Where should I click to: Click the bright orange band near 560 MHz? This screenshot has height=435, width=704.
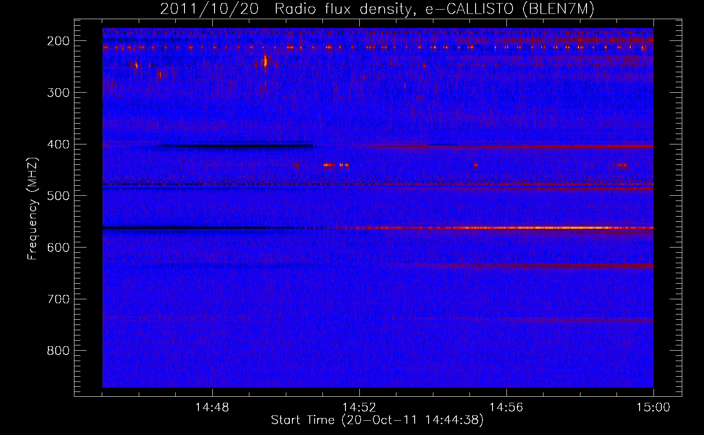505,228
